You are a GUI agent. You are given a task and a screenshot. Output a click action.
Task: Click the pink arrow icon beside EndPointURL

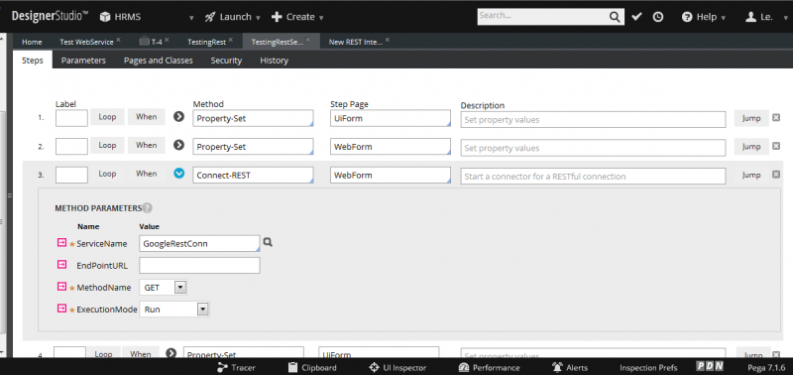coord(61,265)
